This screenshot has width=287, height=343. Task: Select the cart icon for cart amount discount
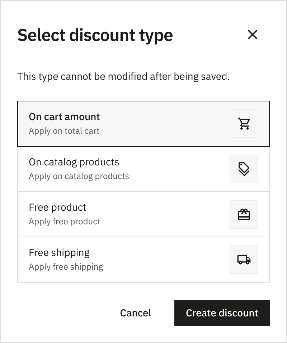pos(244,123)
